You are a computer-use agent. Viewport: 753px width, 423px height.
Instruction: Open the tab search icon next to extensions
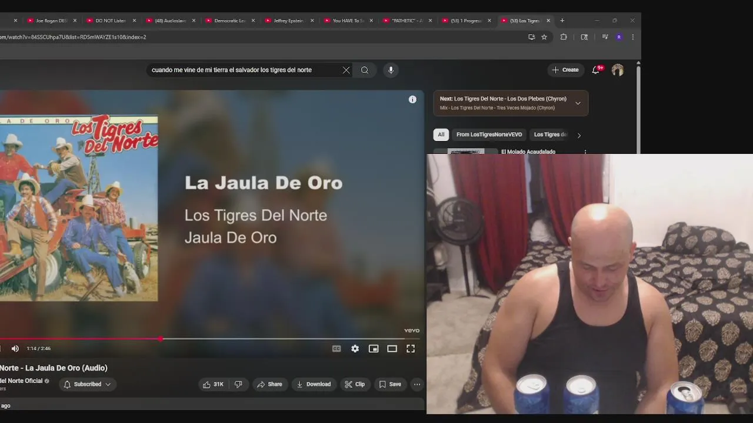584,37
